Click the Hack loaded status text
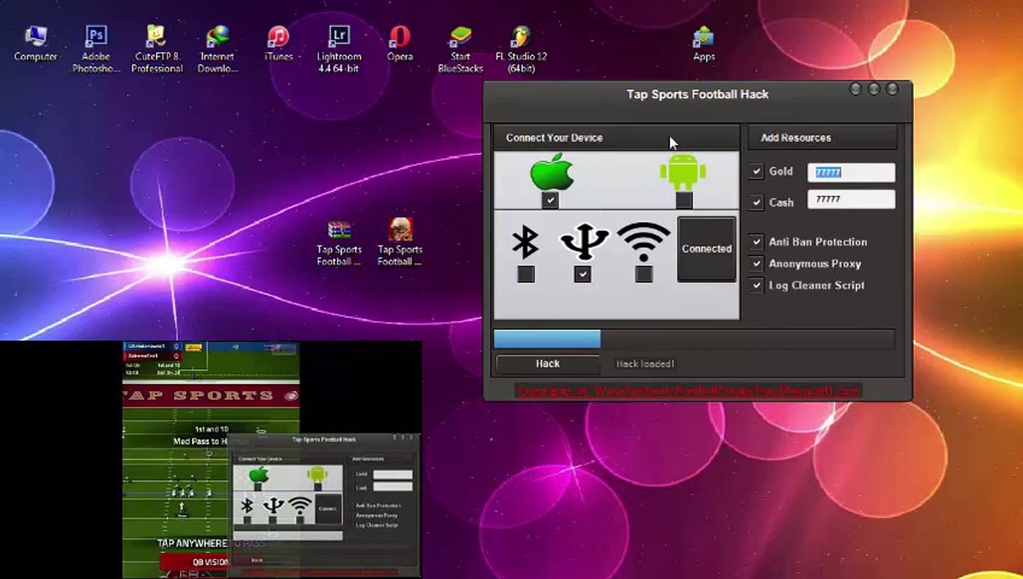1023x579 pixels. pyautogui.click(x=645, y=363)
